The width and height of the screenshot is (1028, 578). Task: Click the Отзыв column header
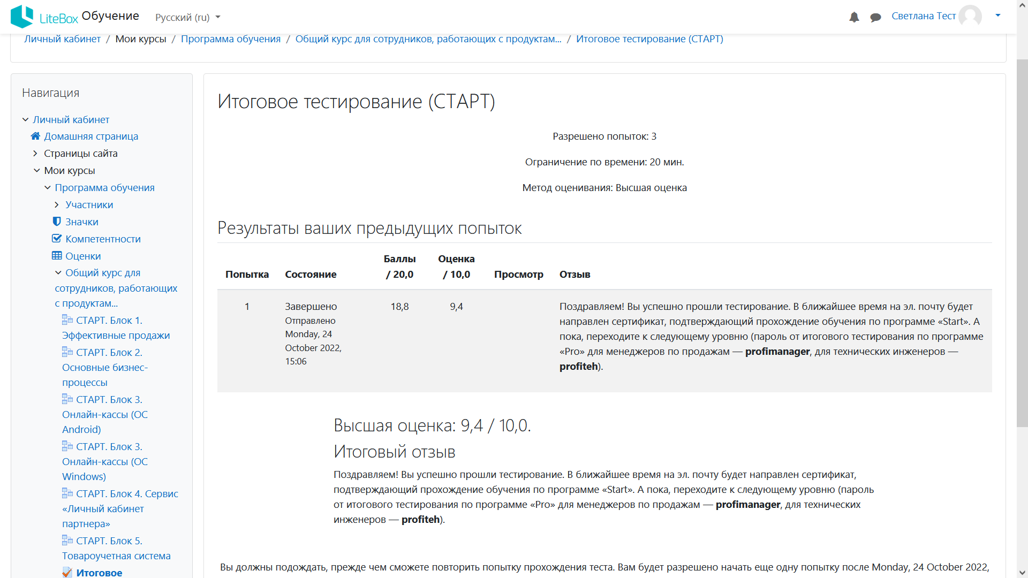click(x=575, y=274)
